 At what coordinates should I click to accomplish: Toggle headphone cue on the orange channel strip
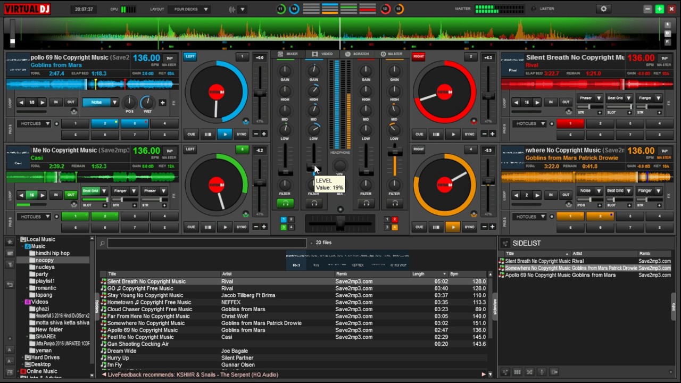(394, 203)
